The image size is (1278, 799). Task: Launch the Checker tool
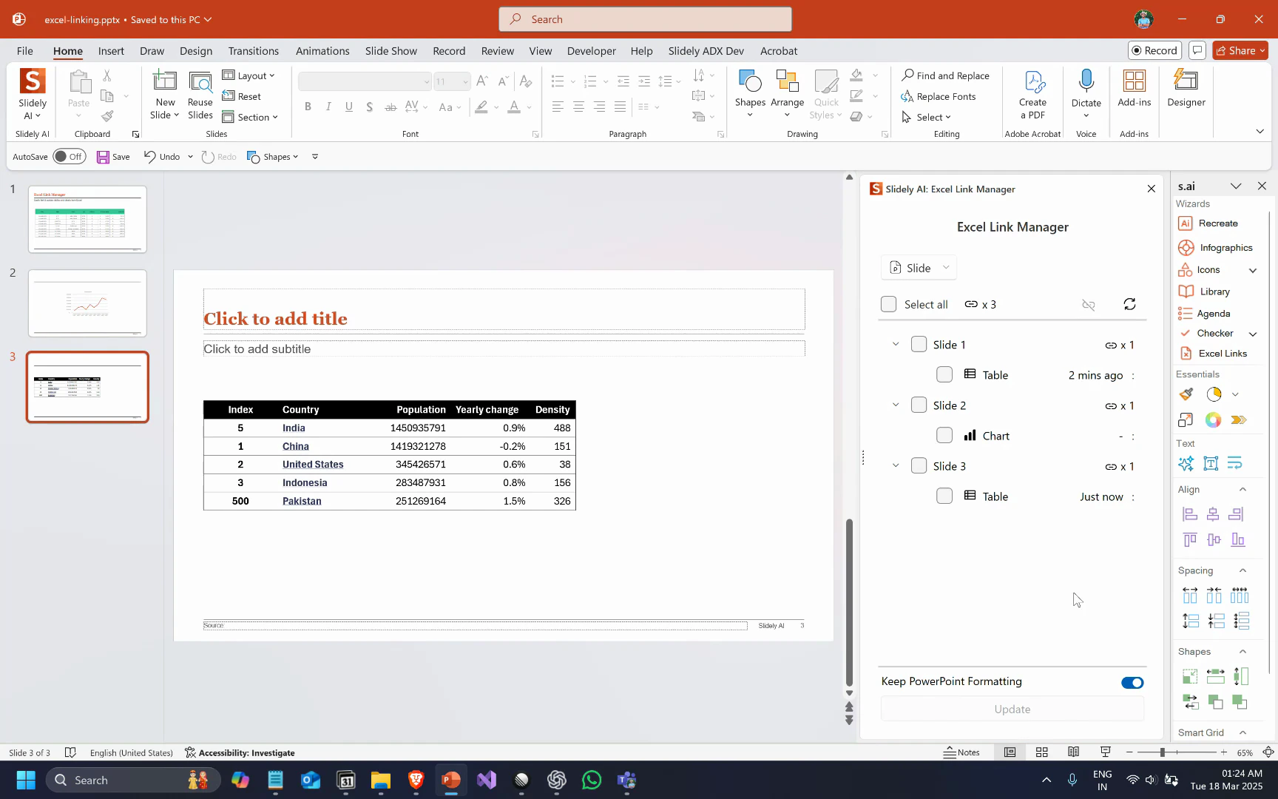pos(1213,333)
